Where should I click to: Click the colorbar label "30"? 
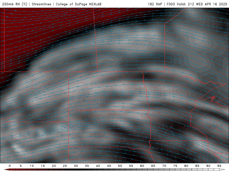click(76, 166)
